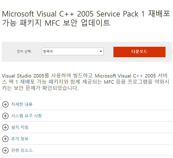Click the plus icon beside 시스템 요구 사항
The width and height of the screenshot is (173, 158).
click(x=5, y=116)
